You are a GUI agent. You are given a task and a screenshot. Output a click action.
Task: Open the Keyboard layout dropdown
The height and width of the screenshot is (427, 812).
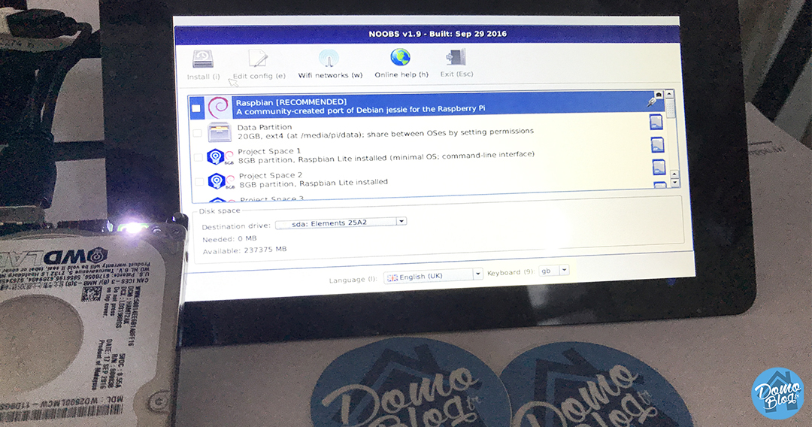[x=553, y=271]
